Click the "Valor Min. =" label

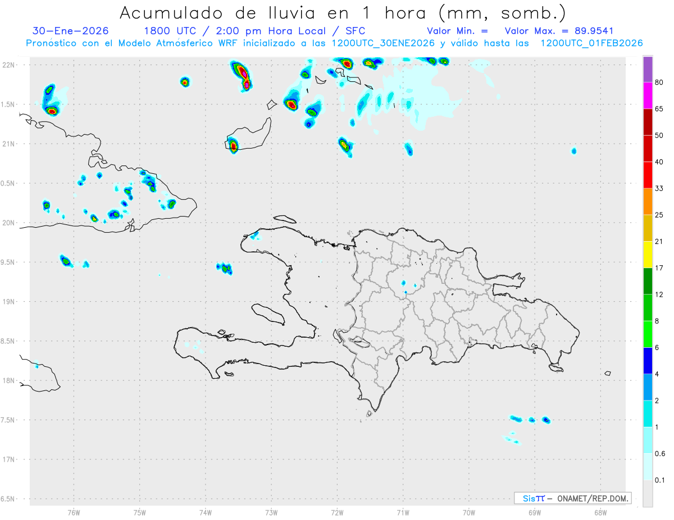[x=457, y=31]
